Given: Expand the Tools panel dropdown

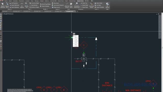Looking at the screenshot, I should tap(96, 9).
